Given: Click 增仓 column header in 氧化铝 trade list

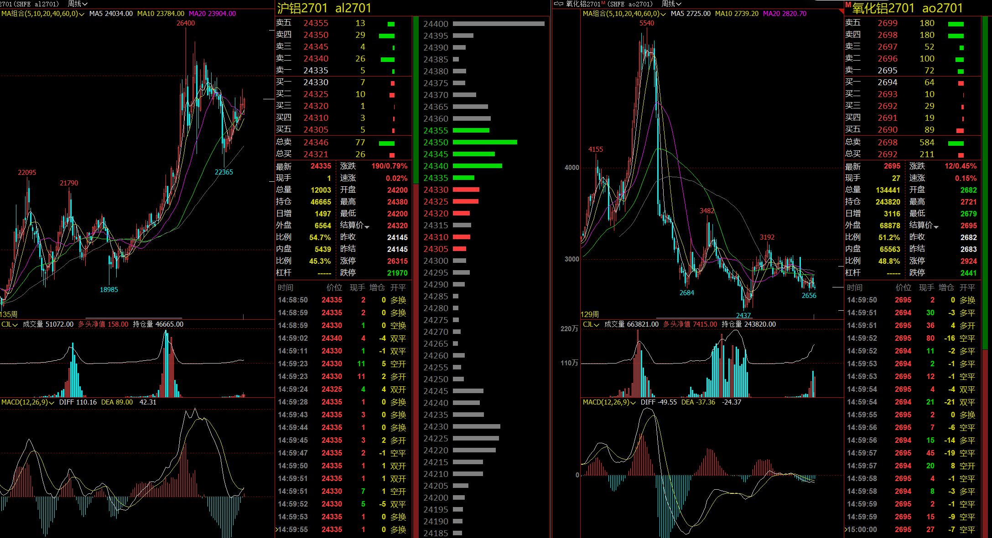Looking at the screenshot, I should click(x=946, y=288).
